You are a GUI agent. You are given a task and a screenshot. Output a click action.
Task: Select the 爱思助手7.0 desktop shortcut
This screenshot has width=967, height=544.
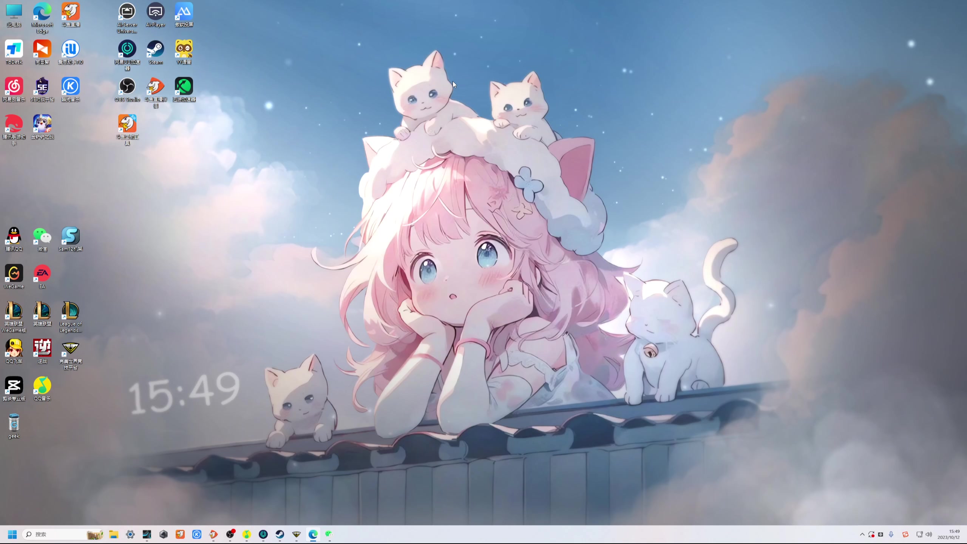coord(71,53)
